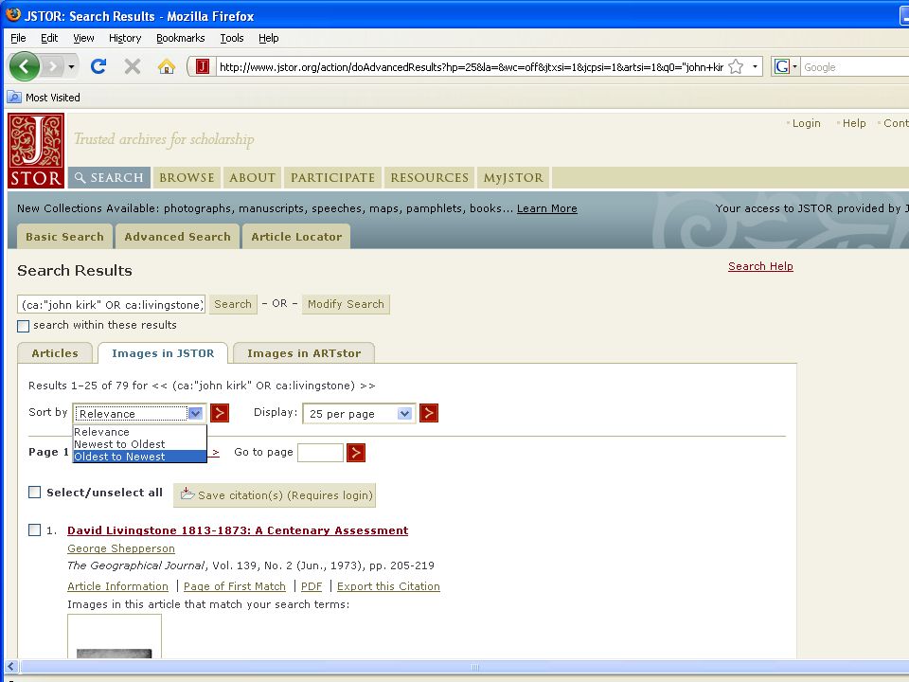Click the Login link

click(807, 123)
